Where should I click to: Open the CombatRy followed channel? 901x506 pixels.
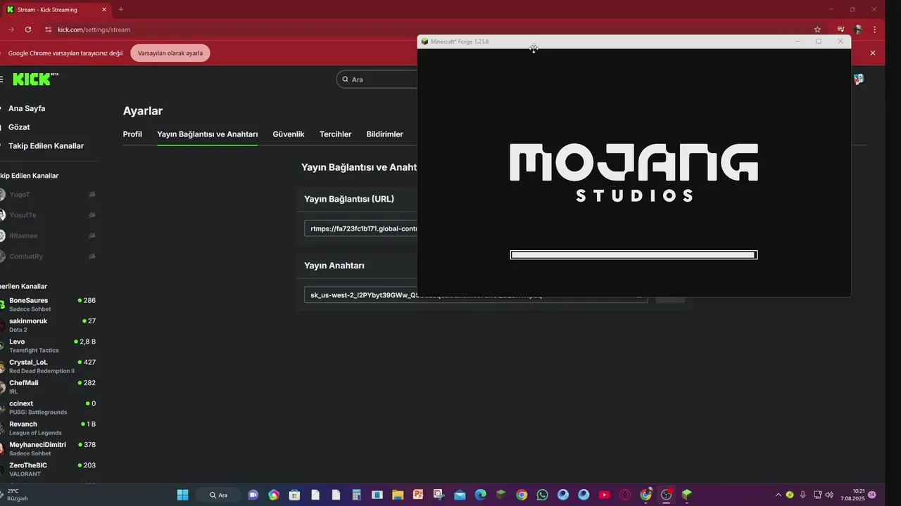coord(48,257)
